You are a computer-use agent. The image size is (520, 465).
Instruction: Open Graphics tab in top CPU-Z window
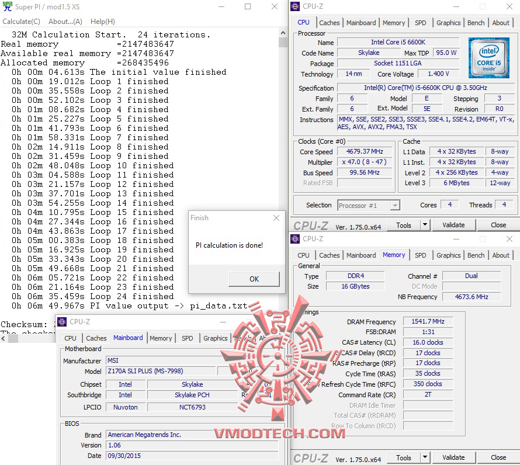448,23
